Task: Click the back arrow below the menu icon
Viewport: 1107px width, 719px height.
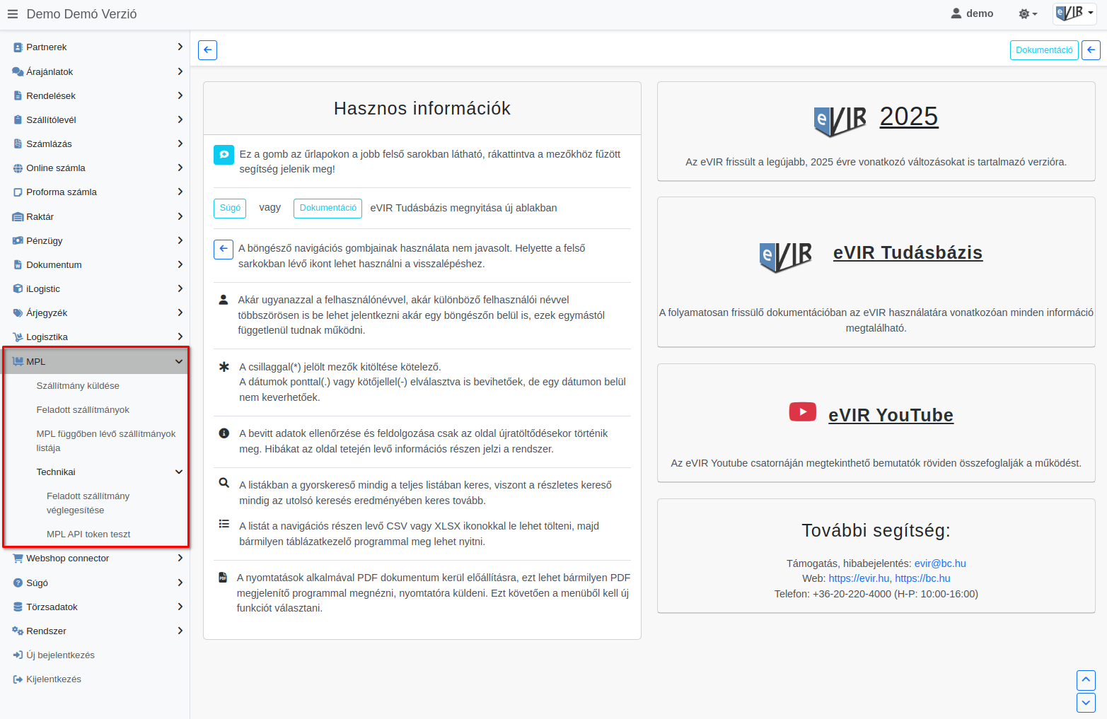Action: click(207, 50)
